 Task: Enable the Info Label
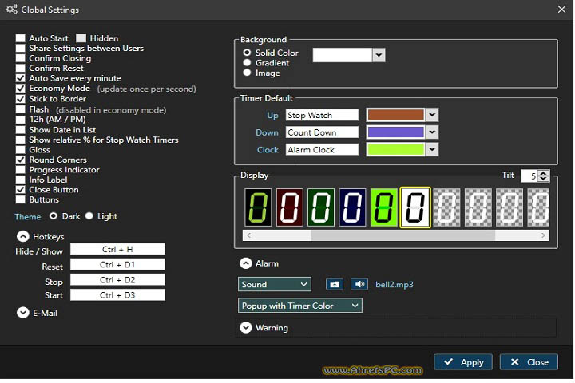pyautogui.click(x=21, y=180)
